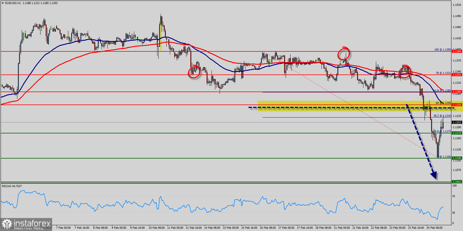
Task: Click the green 1.1106 price tag on axis
Action: pyautogui.click(x=457, y=158)
